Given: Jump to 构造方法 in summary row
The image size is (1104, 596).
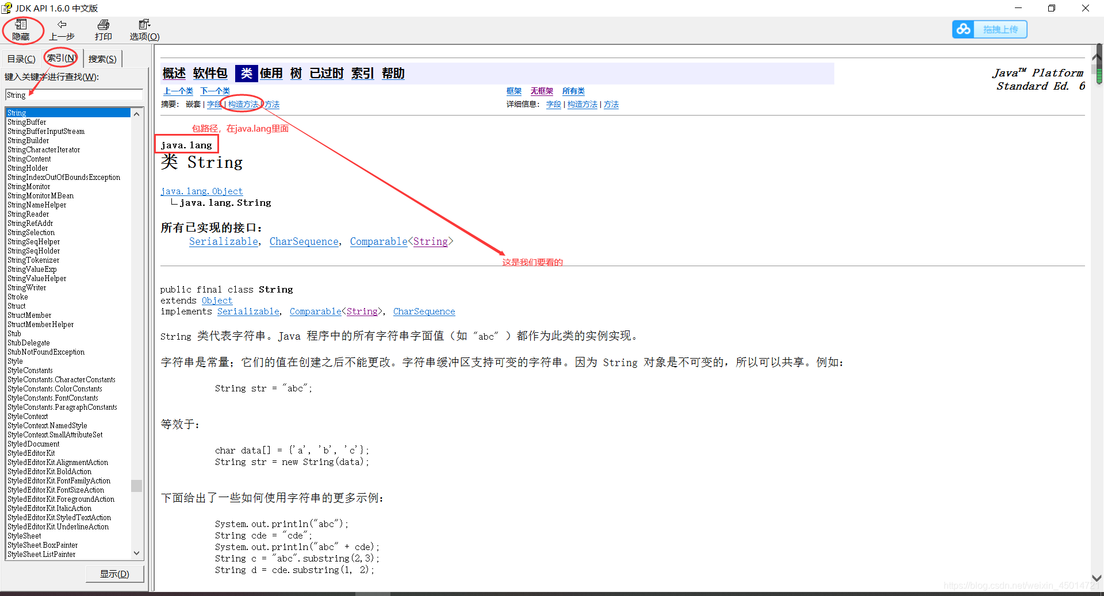Looking at the screenshot, I should [243, 104].
